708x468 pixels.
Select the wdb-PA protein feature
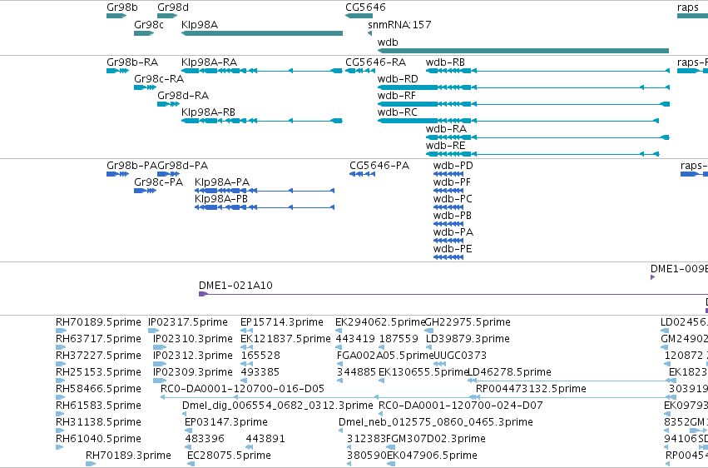tap(448, 241)
